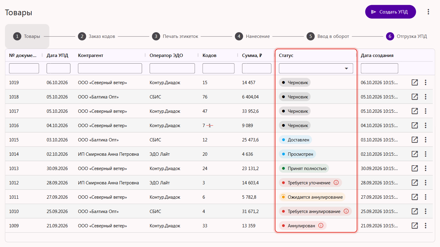Open row 1009 more options menu

[x=426, y=226]
